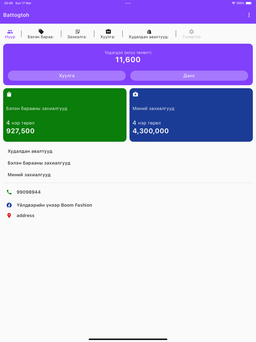The height and width of the screenshot is (342, 256).
Task: Call phone number 99098944
Action: tap(28, 192)
